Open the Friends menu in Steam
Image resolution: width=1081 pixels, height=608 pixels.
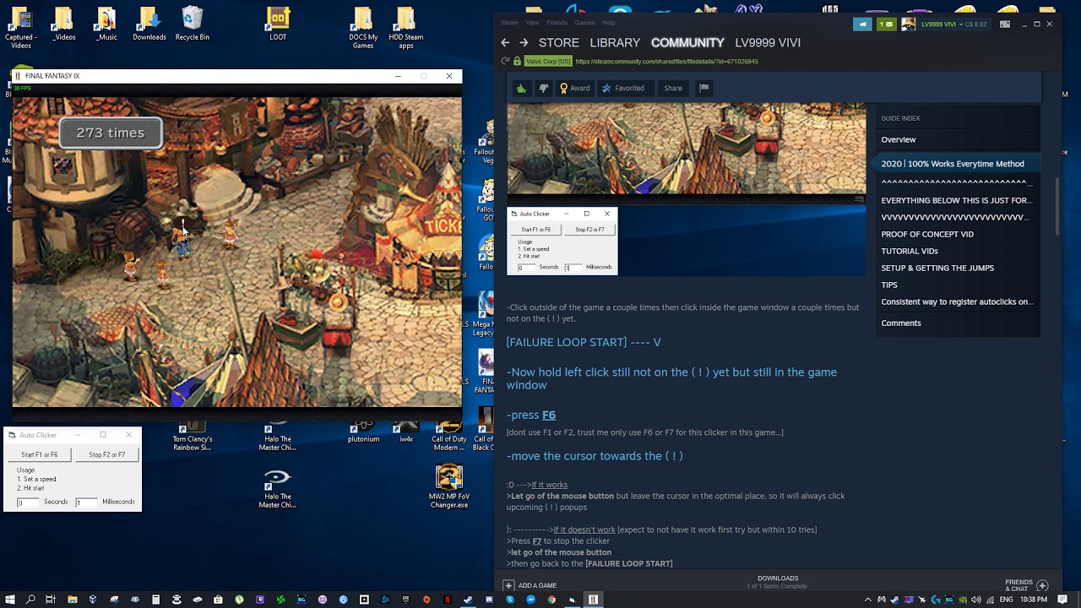click(557, 23)
